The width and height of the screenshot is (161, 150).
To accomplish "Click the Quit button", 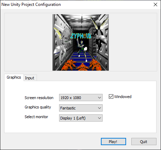I will point(144,141).
